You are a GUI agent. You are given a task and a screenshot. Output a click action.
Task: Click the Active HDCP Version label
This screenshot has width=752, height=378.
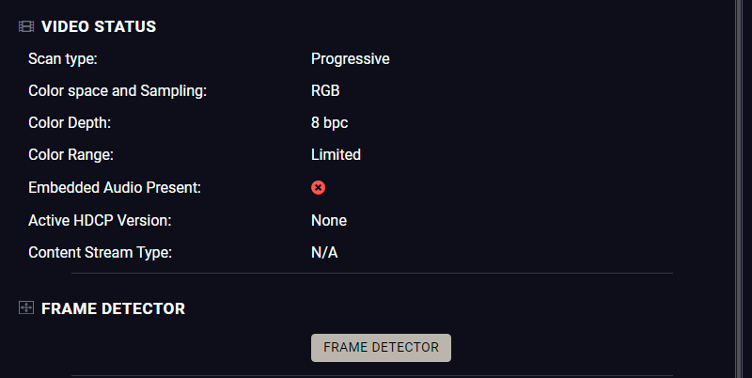click(x=100, y=221)
